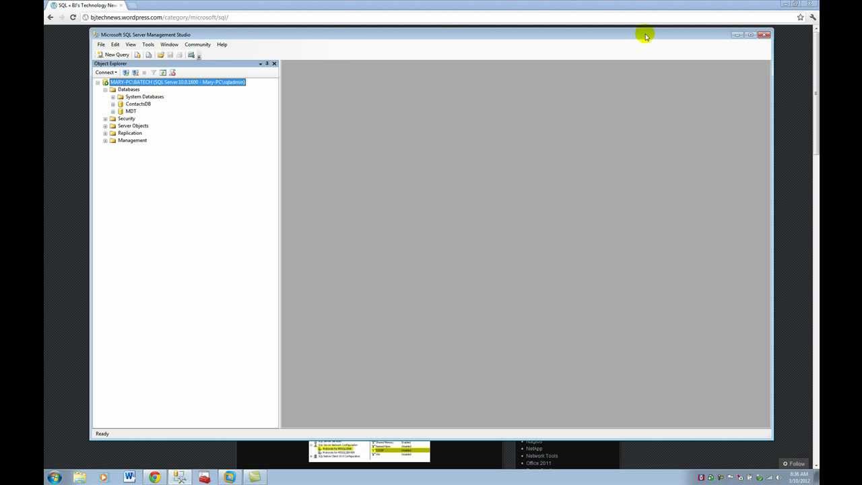The image size is (862, 485).
Task: Click the Stop icon in Object Explorer
Action: tap(144, 72)
